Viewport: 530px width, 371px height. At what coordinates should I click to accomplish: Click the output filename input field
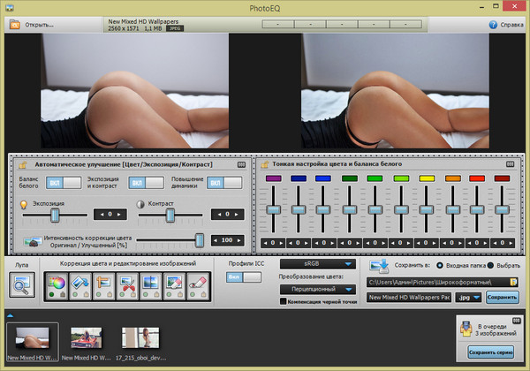tap(409, 298)
